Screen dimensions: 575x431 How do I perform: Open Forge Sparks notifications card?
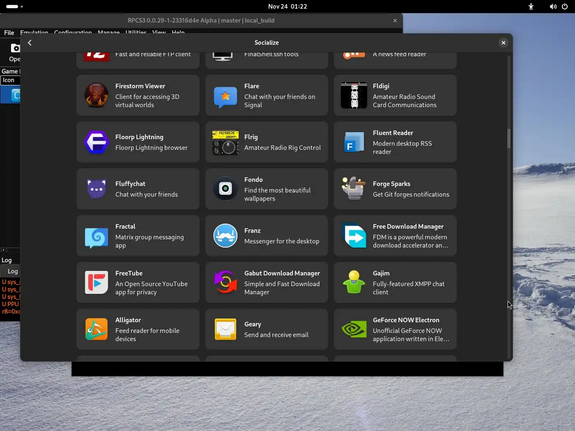coord(395,189)
